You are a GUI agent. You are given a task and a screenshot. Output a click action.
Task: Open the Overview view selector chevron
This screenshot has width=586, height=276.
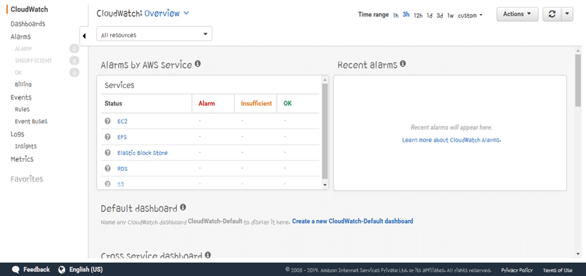coord(186,14)
